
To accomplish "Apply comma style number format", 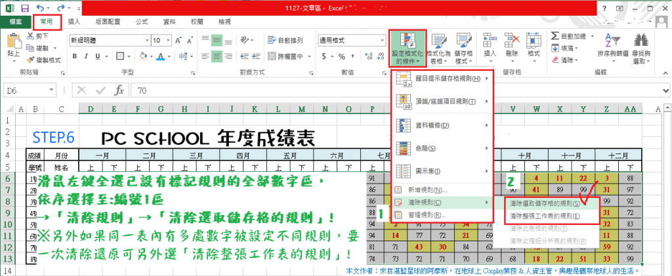I will pos(354,56).
